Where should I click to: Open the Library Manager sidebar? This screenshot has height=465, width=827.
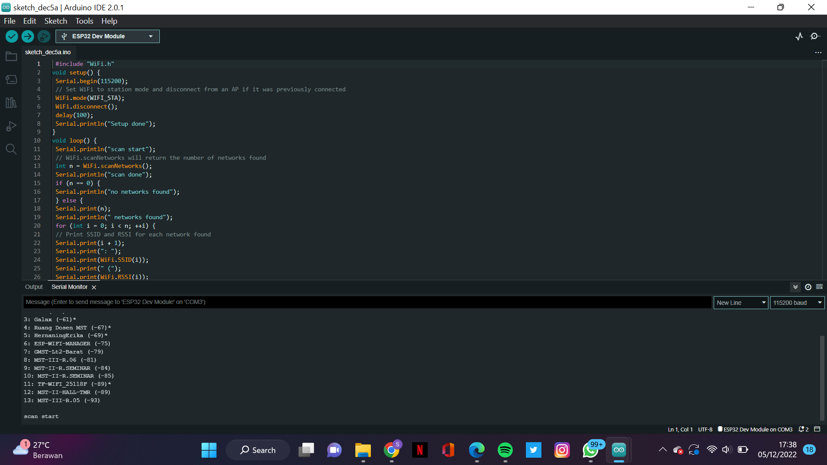tap(11, 102)
